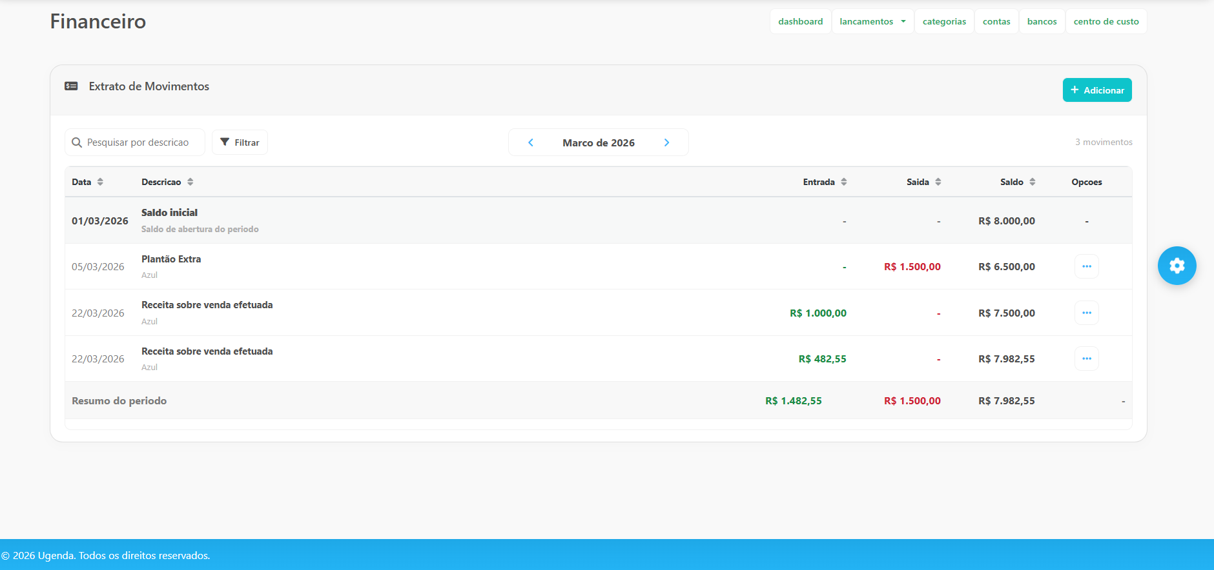Expand the lancamentos dropdown menu
Image resolution: width=1214 pixels, height=570 pixels.
coord(872,21)
